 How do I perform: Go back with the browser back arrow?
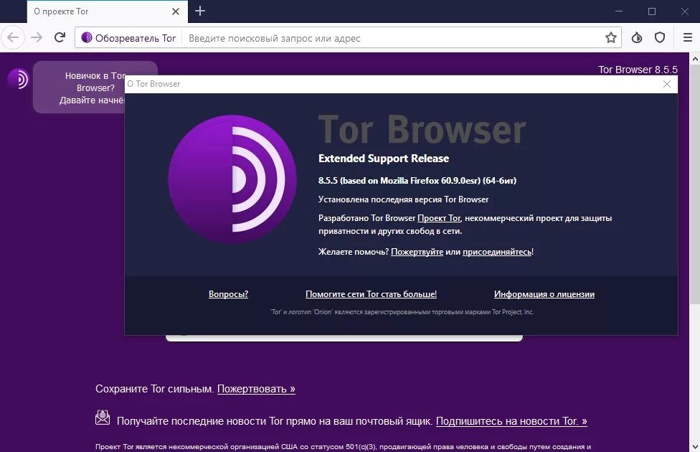point(13,37)
